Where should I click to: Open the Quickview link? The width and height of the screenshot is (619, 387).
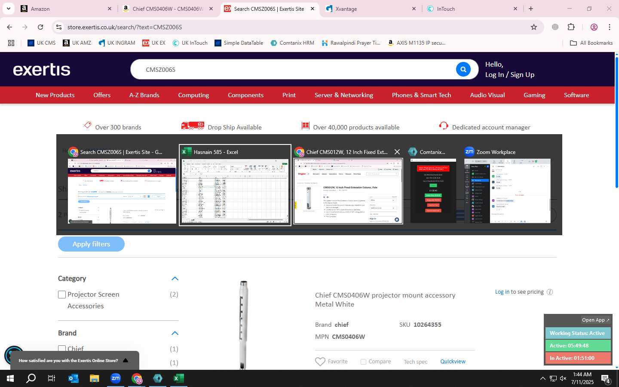[x=453, y=362]
